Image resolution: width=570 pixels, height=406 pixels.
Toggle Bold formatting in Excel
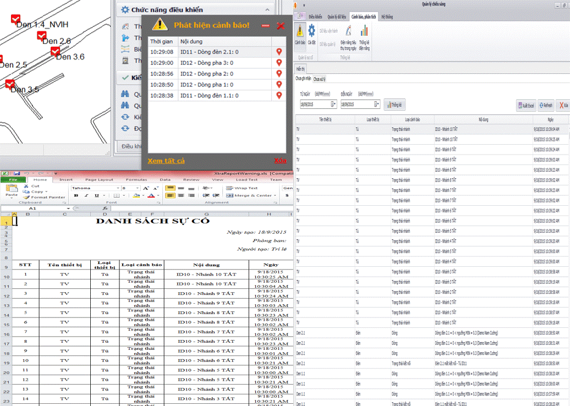76,196
